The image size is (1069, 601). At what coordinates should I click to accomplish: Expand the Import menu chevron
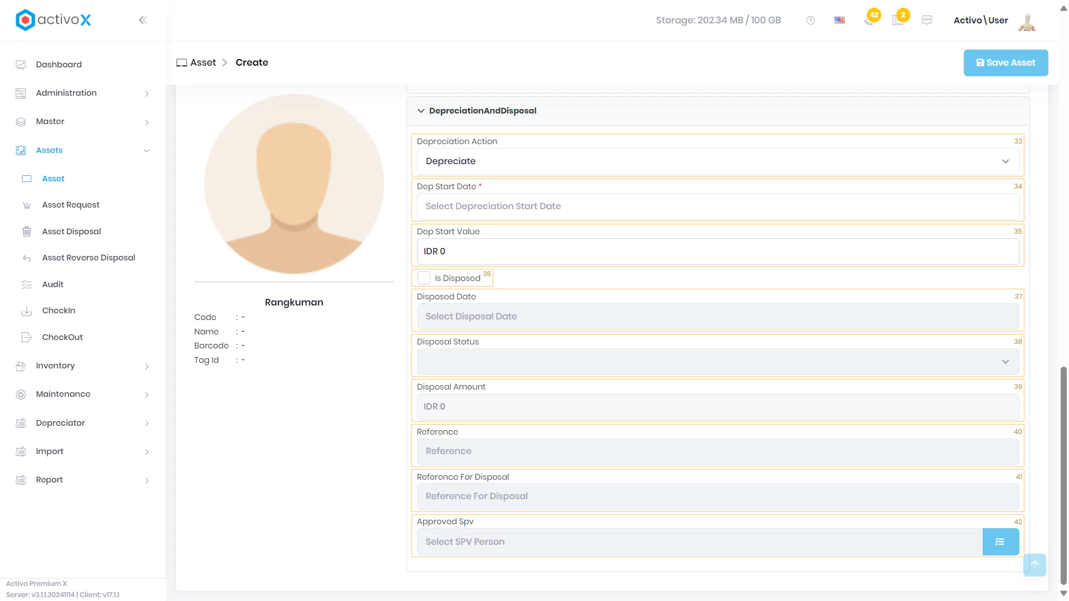click(x=146, y=452)
